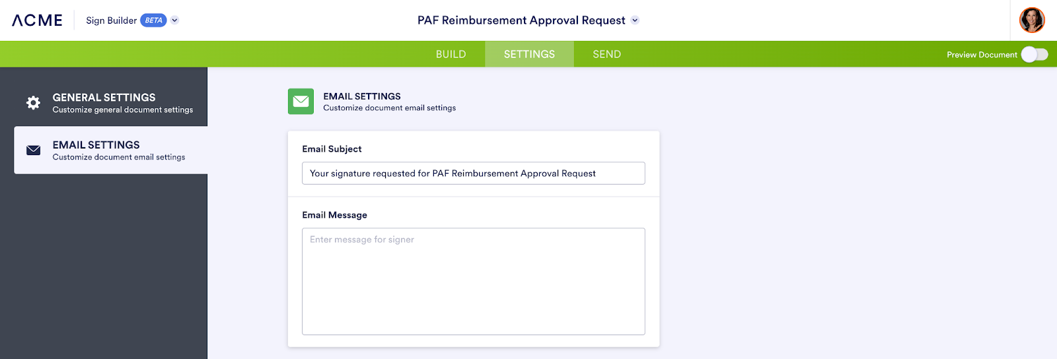Expand the Sign Builder dropdown arrow

pyautogui.click(x=175, y=20)
